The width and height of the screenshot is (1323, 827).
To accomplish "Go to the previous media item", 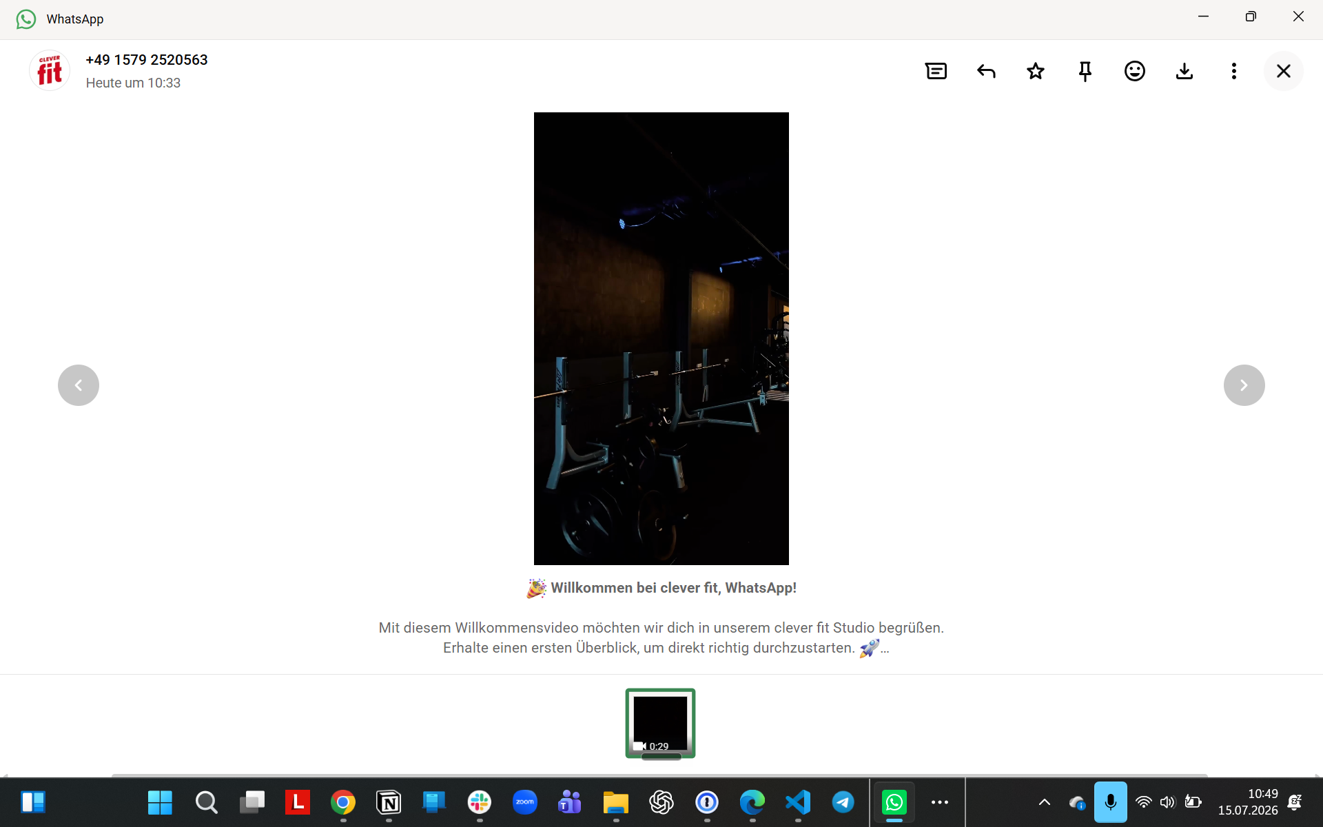I will (x=79, y=385).
